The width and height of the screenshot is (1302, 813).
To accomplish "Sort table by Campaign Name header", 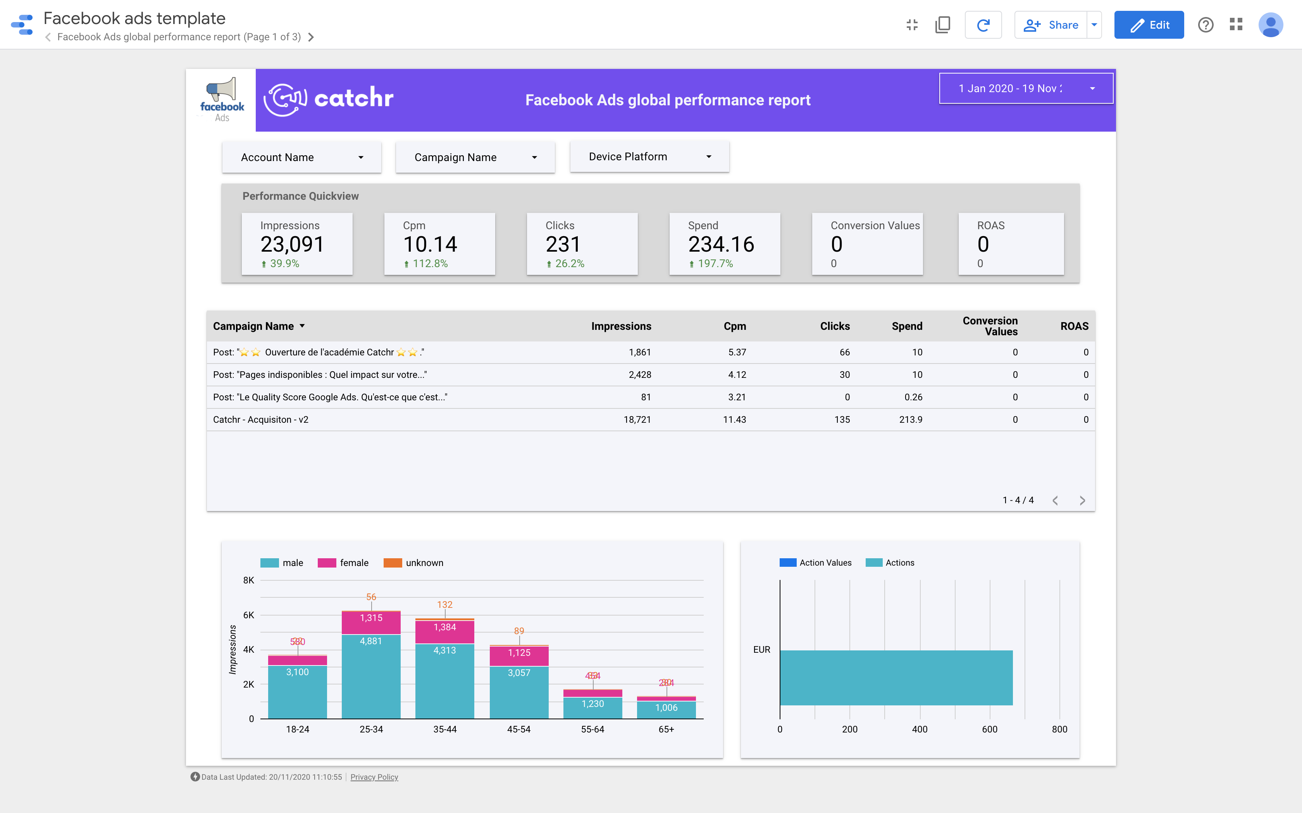I will pos(253,326).
